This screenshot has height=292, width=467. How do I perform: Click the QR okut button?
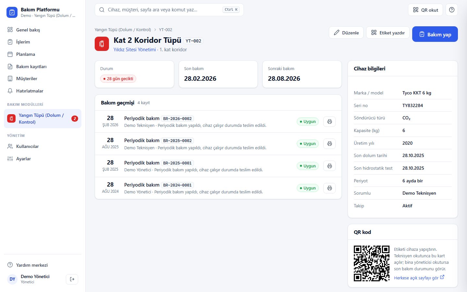click(425, 10)
